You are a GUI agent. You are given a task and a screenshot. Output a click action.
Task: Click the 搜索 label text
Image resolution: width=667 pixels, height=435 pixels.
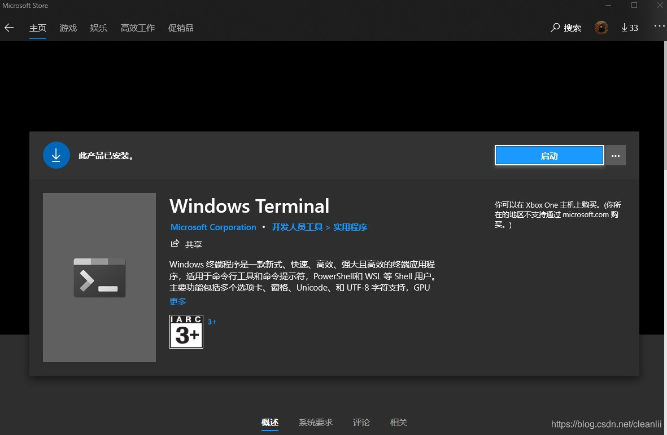click(572, 28)
